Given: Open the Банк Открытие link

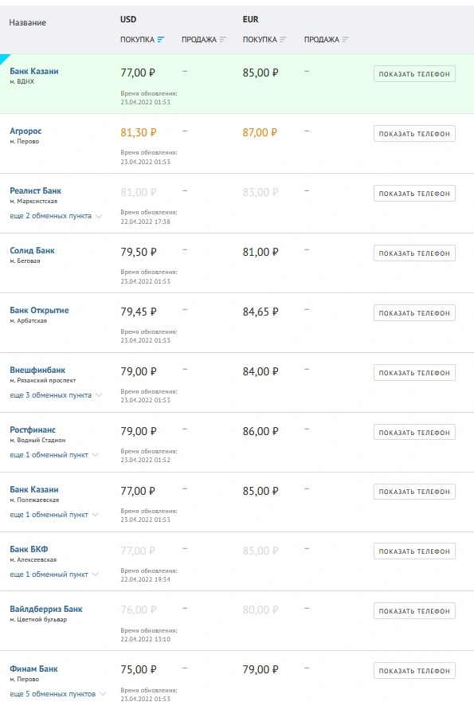Looking at the screenshot, I should (x=39, y=310).
